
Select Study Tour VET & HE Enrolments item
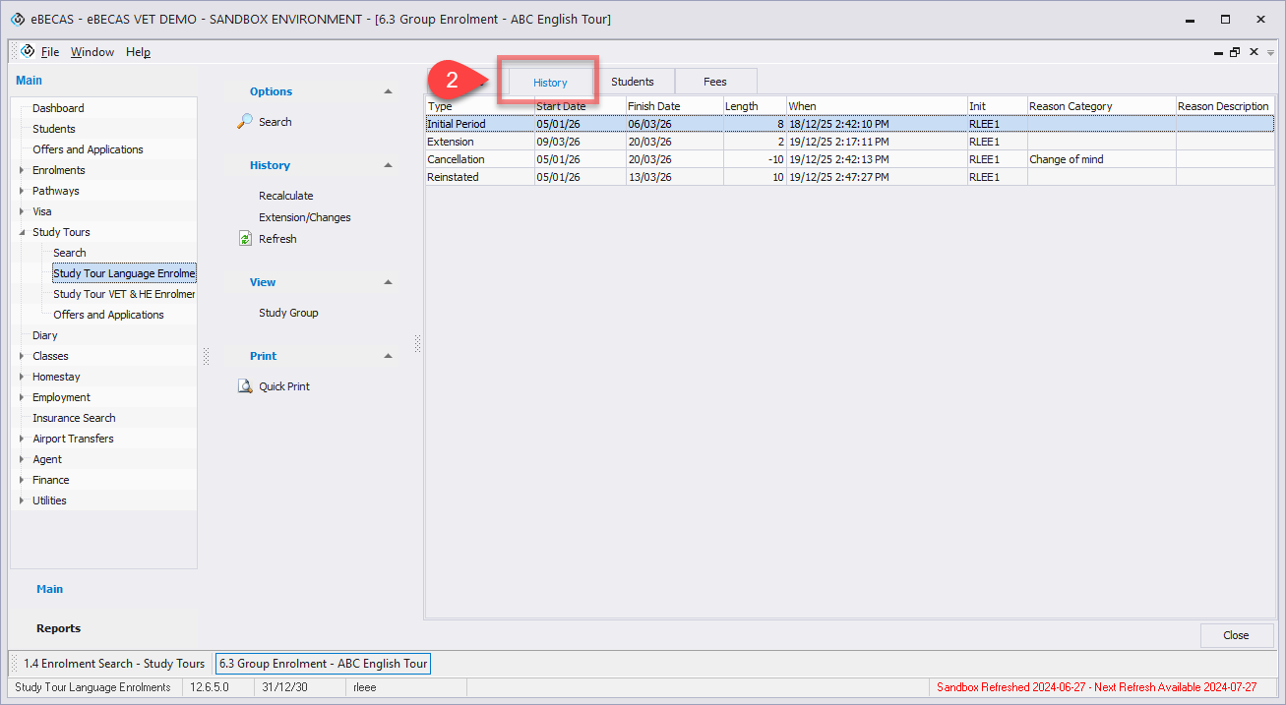click(124, 294)
